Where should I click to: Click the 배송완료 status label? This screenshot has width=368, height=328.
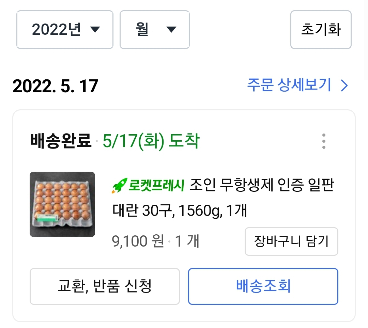(61, 141)
